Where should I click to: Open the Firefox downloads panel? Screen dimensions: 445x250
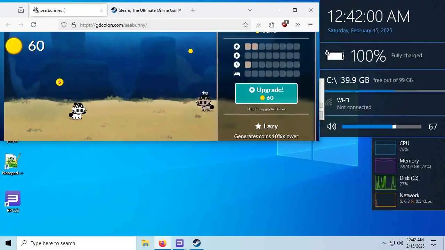click(259, 25)
